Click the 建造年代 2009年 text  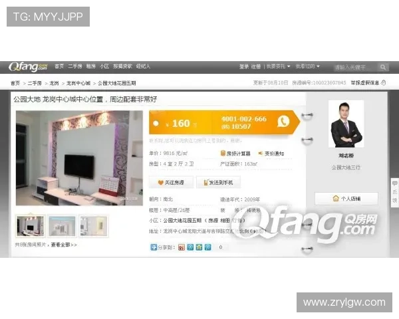tap(240, 199)
